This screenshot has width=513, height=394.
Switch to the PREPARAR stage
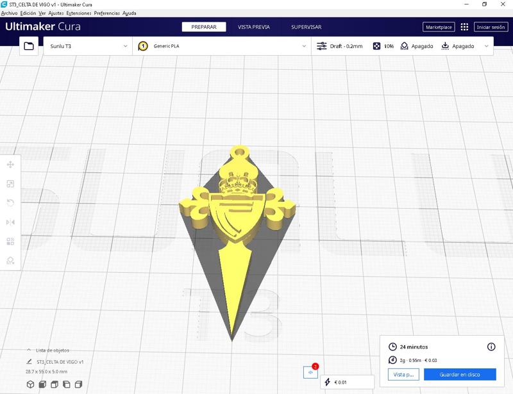[204, 27]
